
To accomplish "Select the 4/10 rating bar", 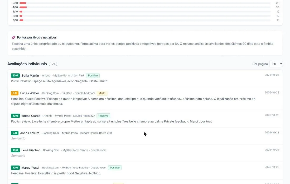I will click(x=145, y=7).
